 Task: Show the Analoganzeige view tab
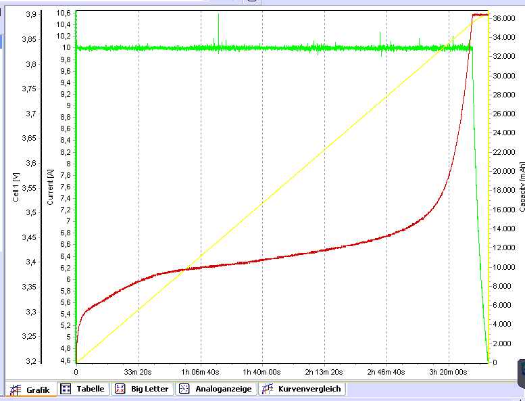click(216, 390)
